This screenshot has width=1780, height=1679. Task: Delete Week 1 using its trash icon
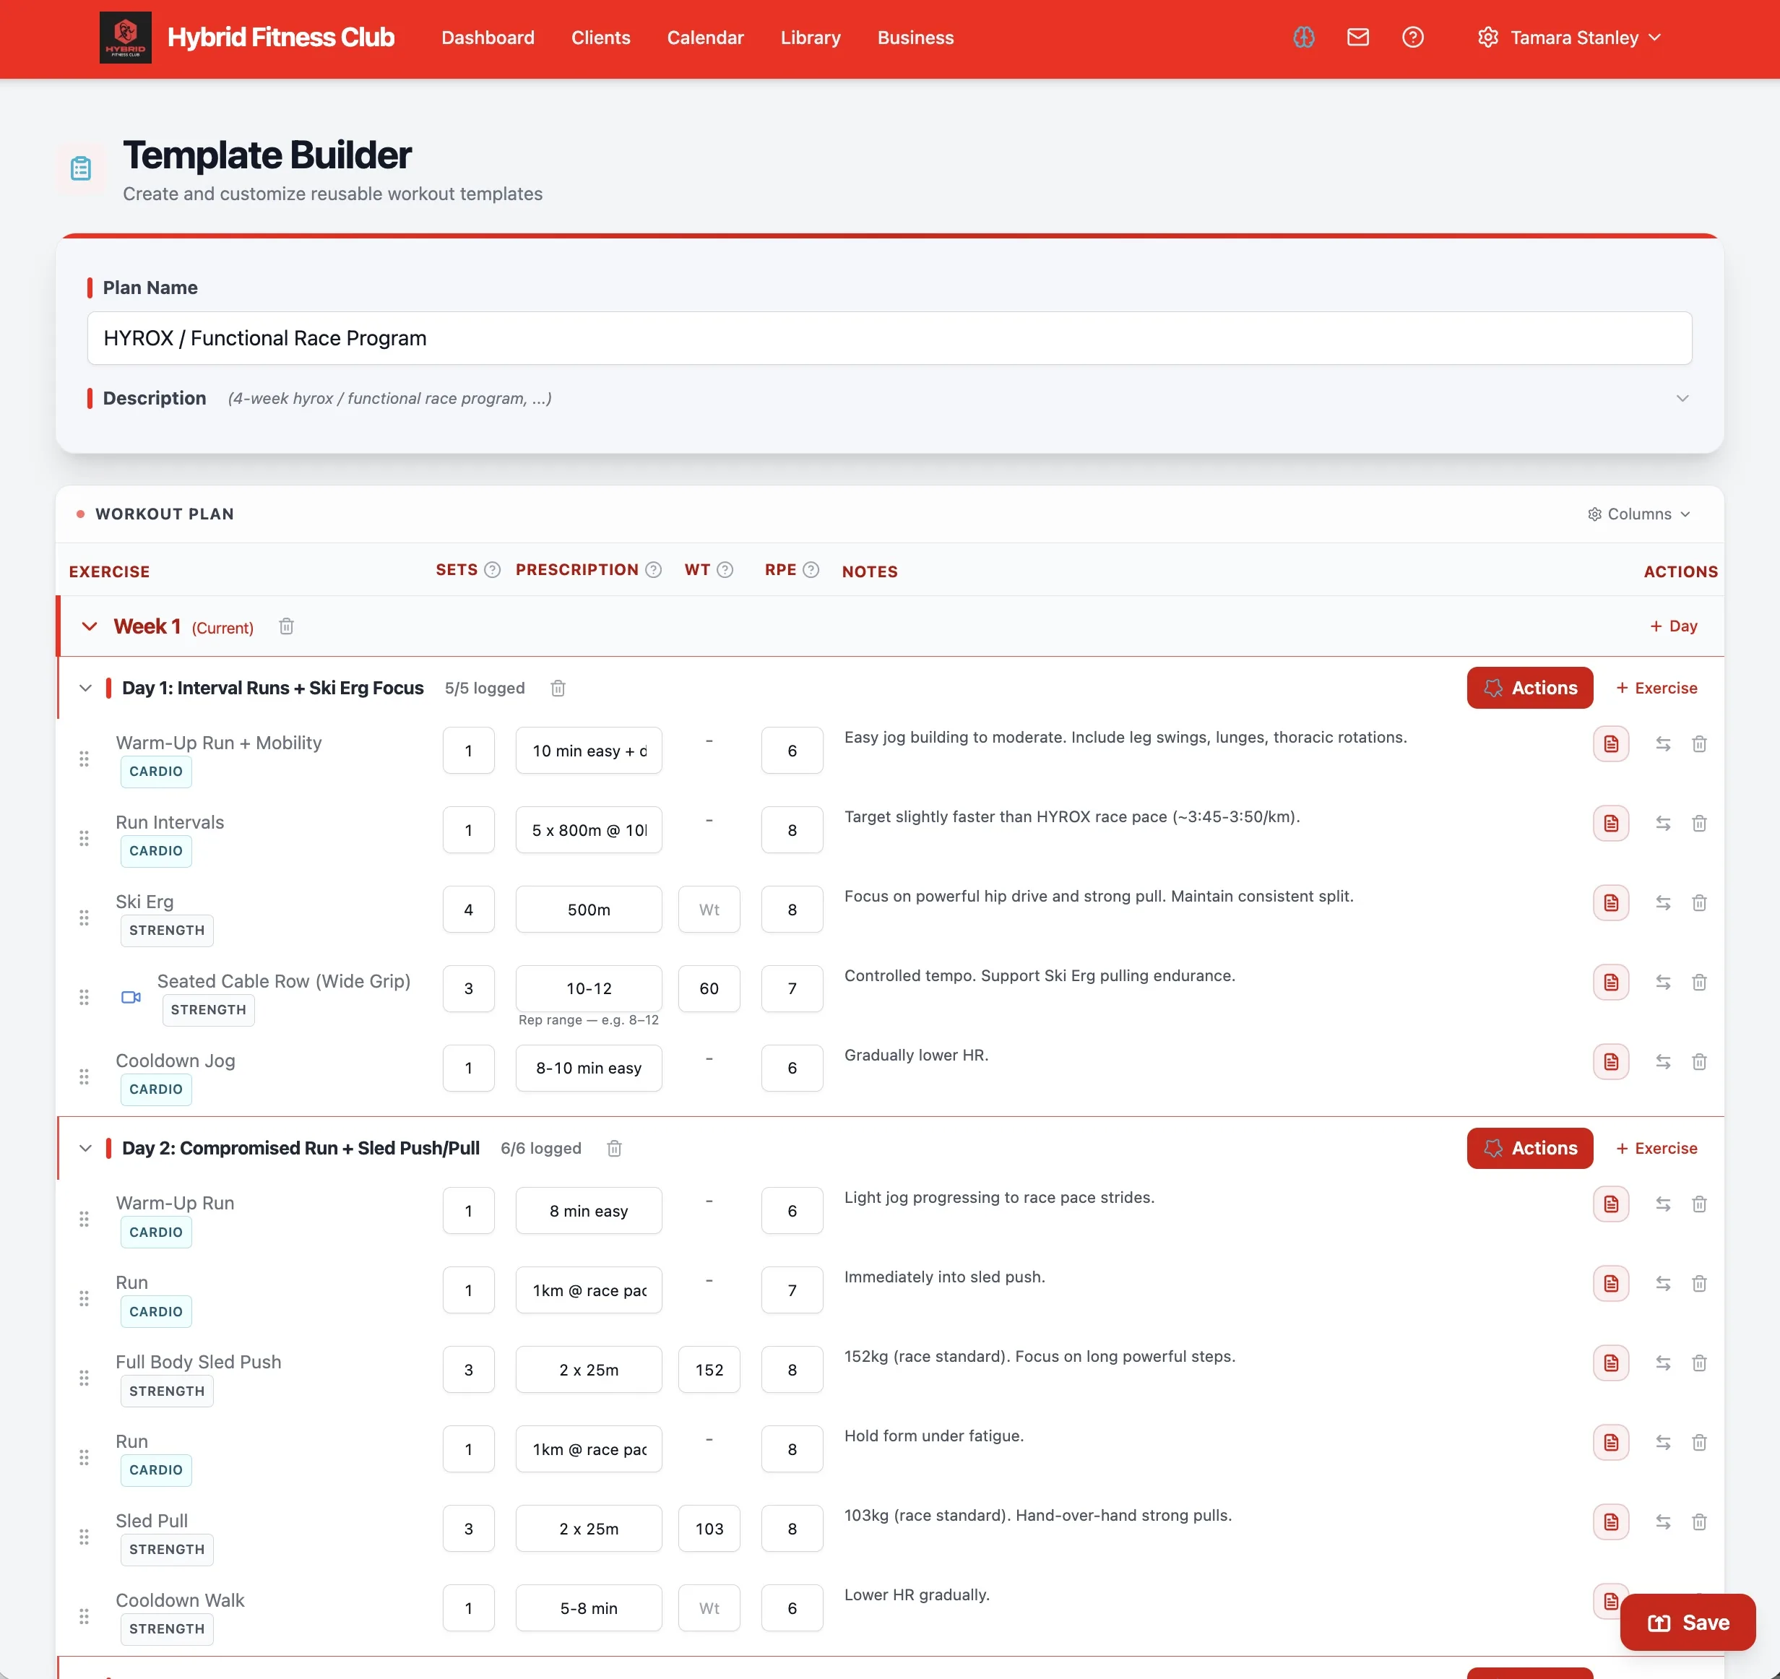coord(287,626)
